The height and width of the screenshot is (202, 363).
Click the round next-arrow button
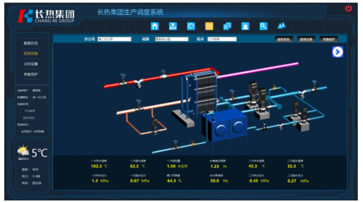pos(338,52)
